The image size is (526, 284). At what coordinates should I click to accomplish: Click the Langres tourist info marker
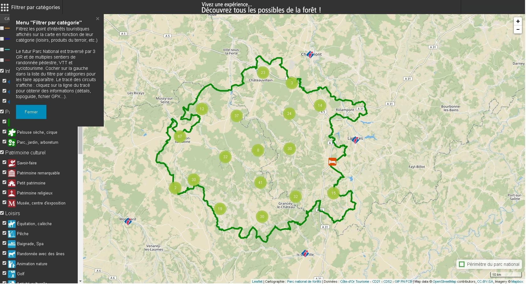point(355,140)
